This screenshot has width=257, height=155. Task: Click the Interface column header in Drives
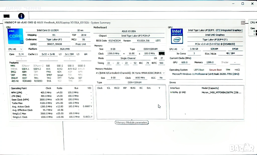(175, 88)
